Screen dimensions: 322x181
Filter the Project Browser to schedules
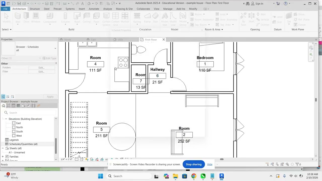click(18, 106)
